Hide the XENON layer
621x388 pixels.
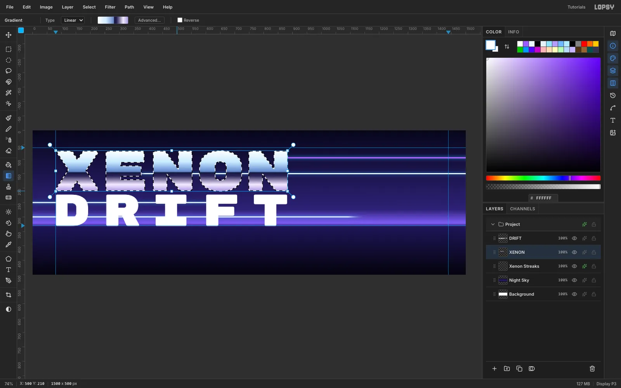574,252
